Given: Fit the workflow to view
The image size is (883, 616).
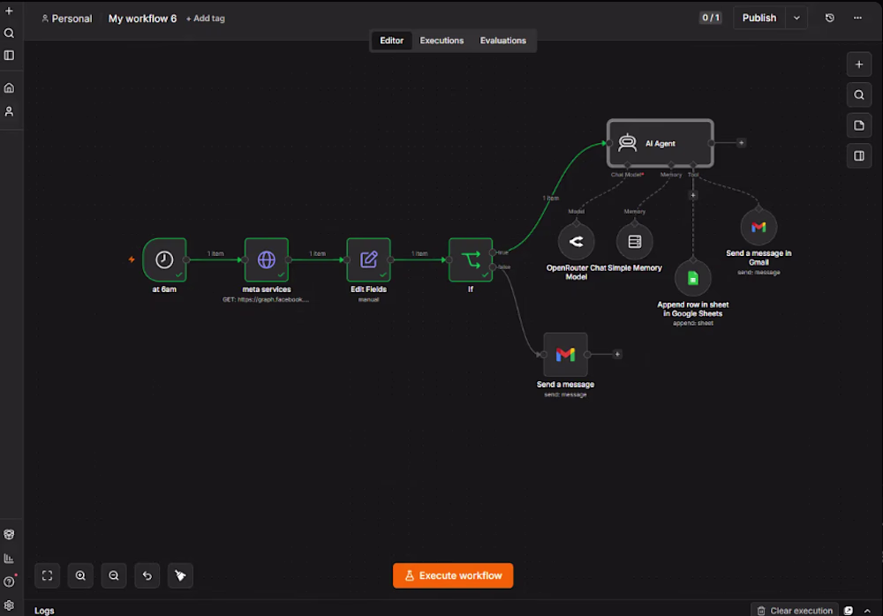Looking at the screenshot, I should point(48,575).
